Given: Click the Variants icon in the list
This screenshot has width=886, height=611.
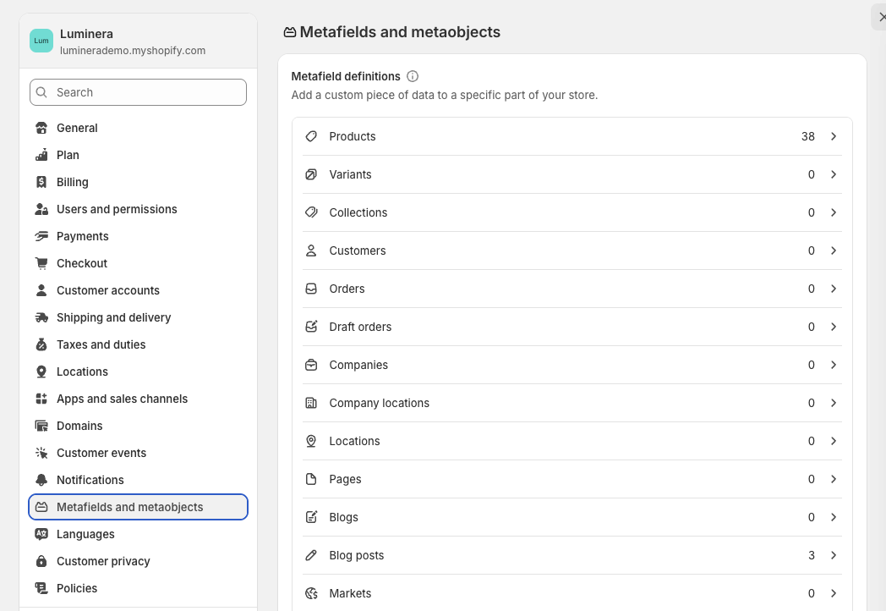Looking at the screenshot, I should (310, 174).
